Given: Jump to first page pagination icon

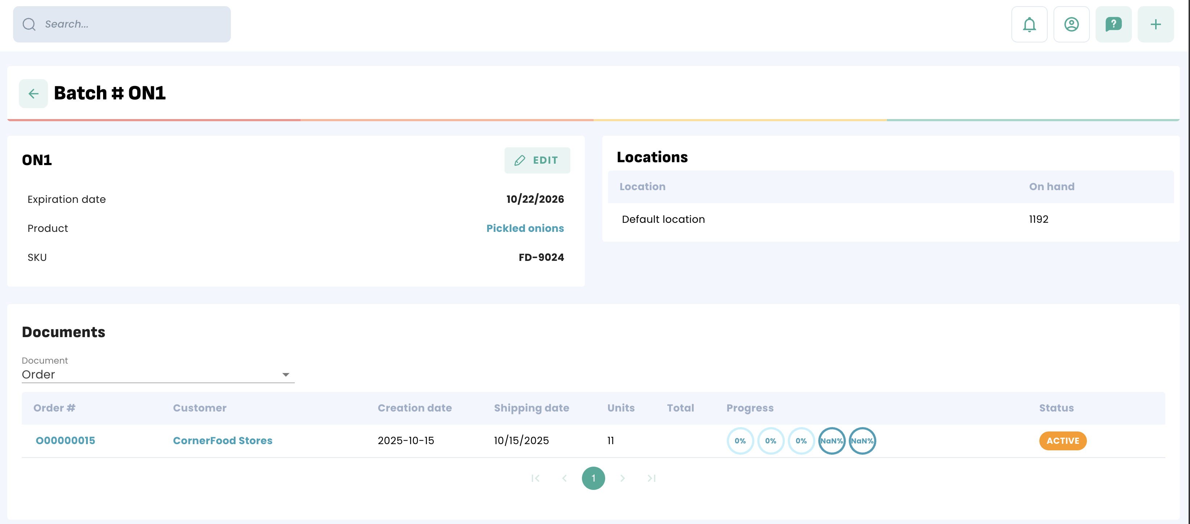Looking at the screenshot, I should point(535,478).
